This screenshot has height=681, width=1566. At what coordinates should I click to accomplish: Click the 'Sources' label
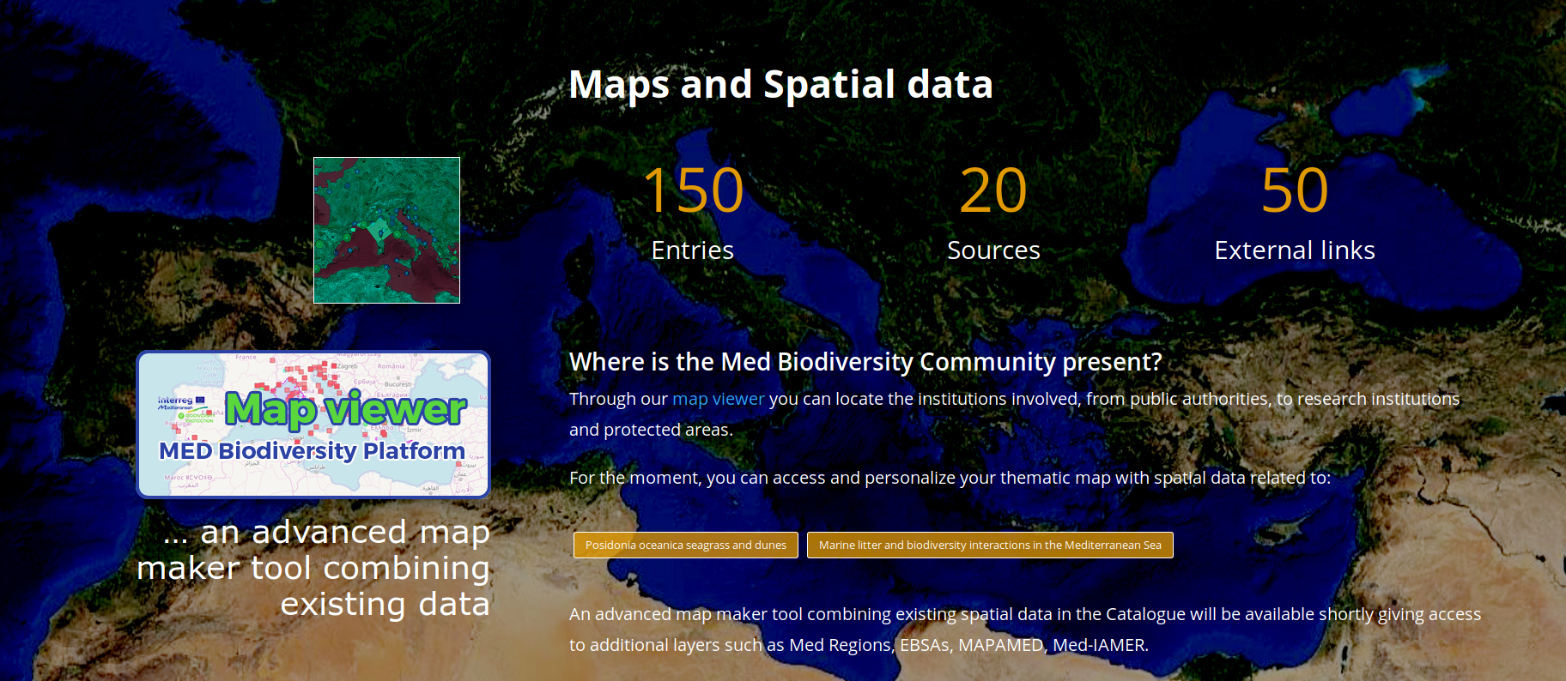(992, 250)
